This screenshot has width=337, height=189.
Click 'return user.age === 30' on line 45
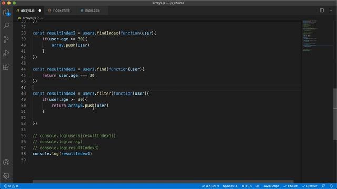tap(68, 75)
